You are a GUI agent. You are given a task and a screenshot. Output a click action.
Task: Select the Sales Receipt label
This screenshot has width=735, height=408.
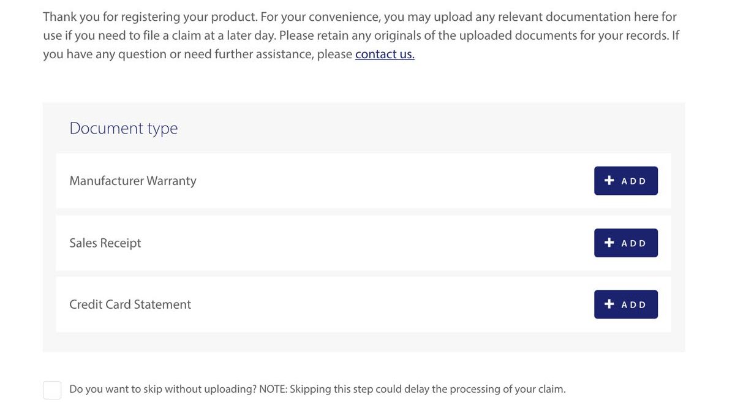105,243
